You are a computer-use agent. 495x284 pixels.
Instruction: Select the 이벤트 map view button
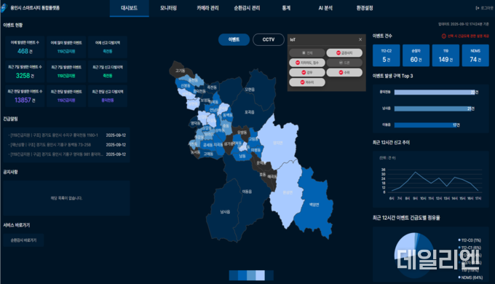234,39
